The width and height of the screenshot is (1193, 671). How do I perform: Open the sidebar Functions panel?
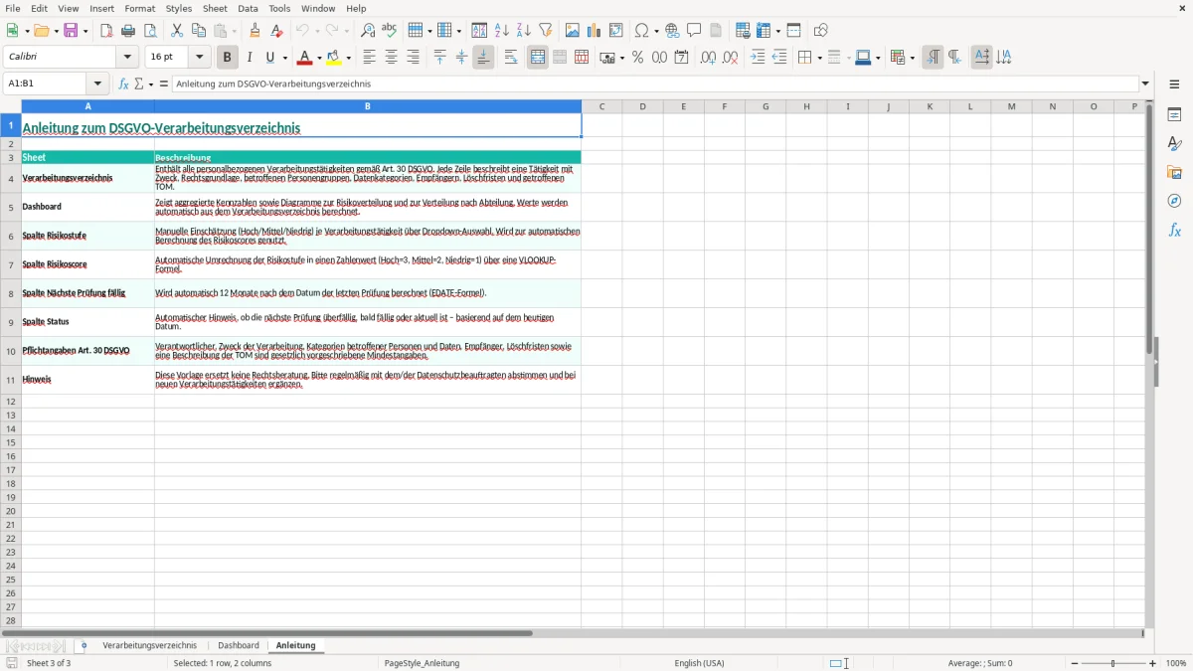1174,230
